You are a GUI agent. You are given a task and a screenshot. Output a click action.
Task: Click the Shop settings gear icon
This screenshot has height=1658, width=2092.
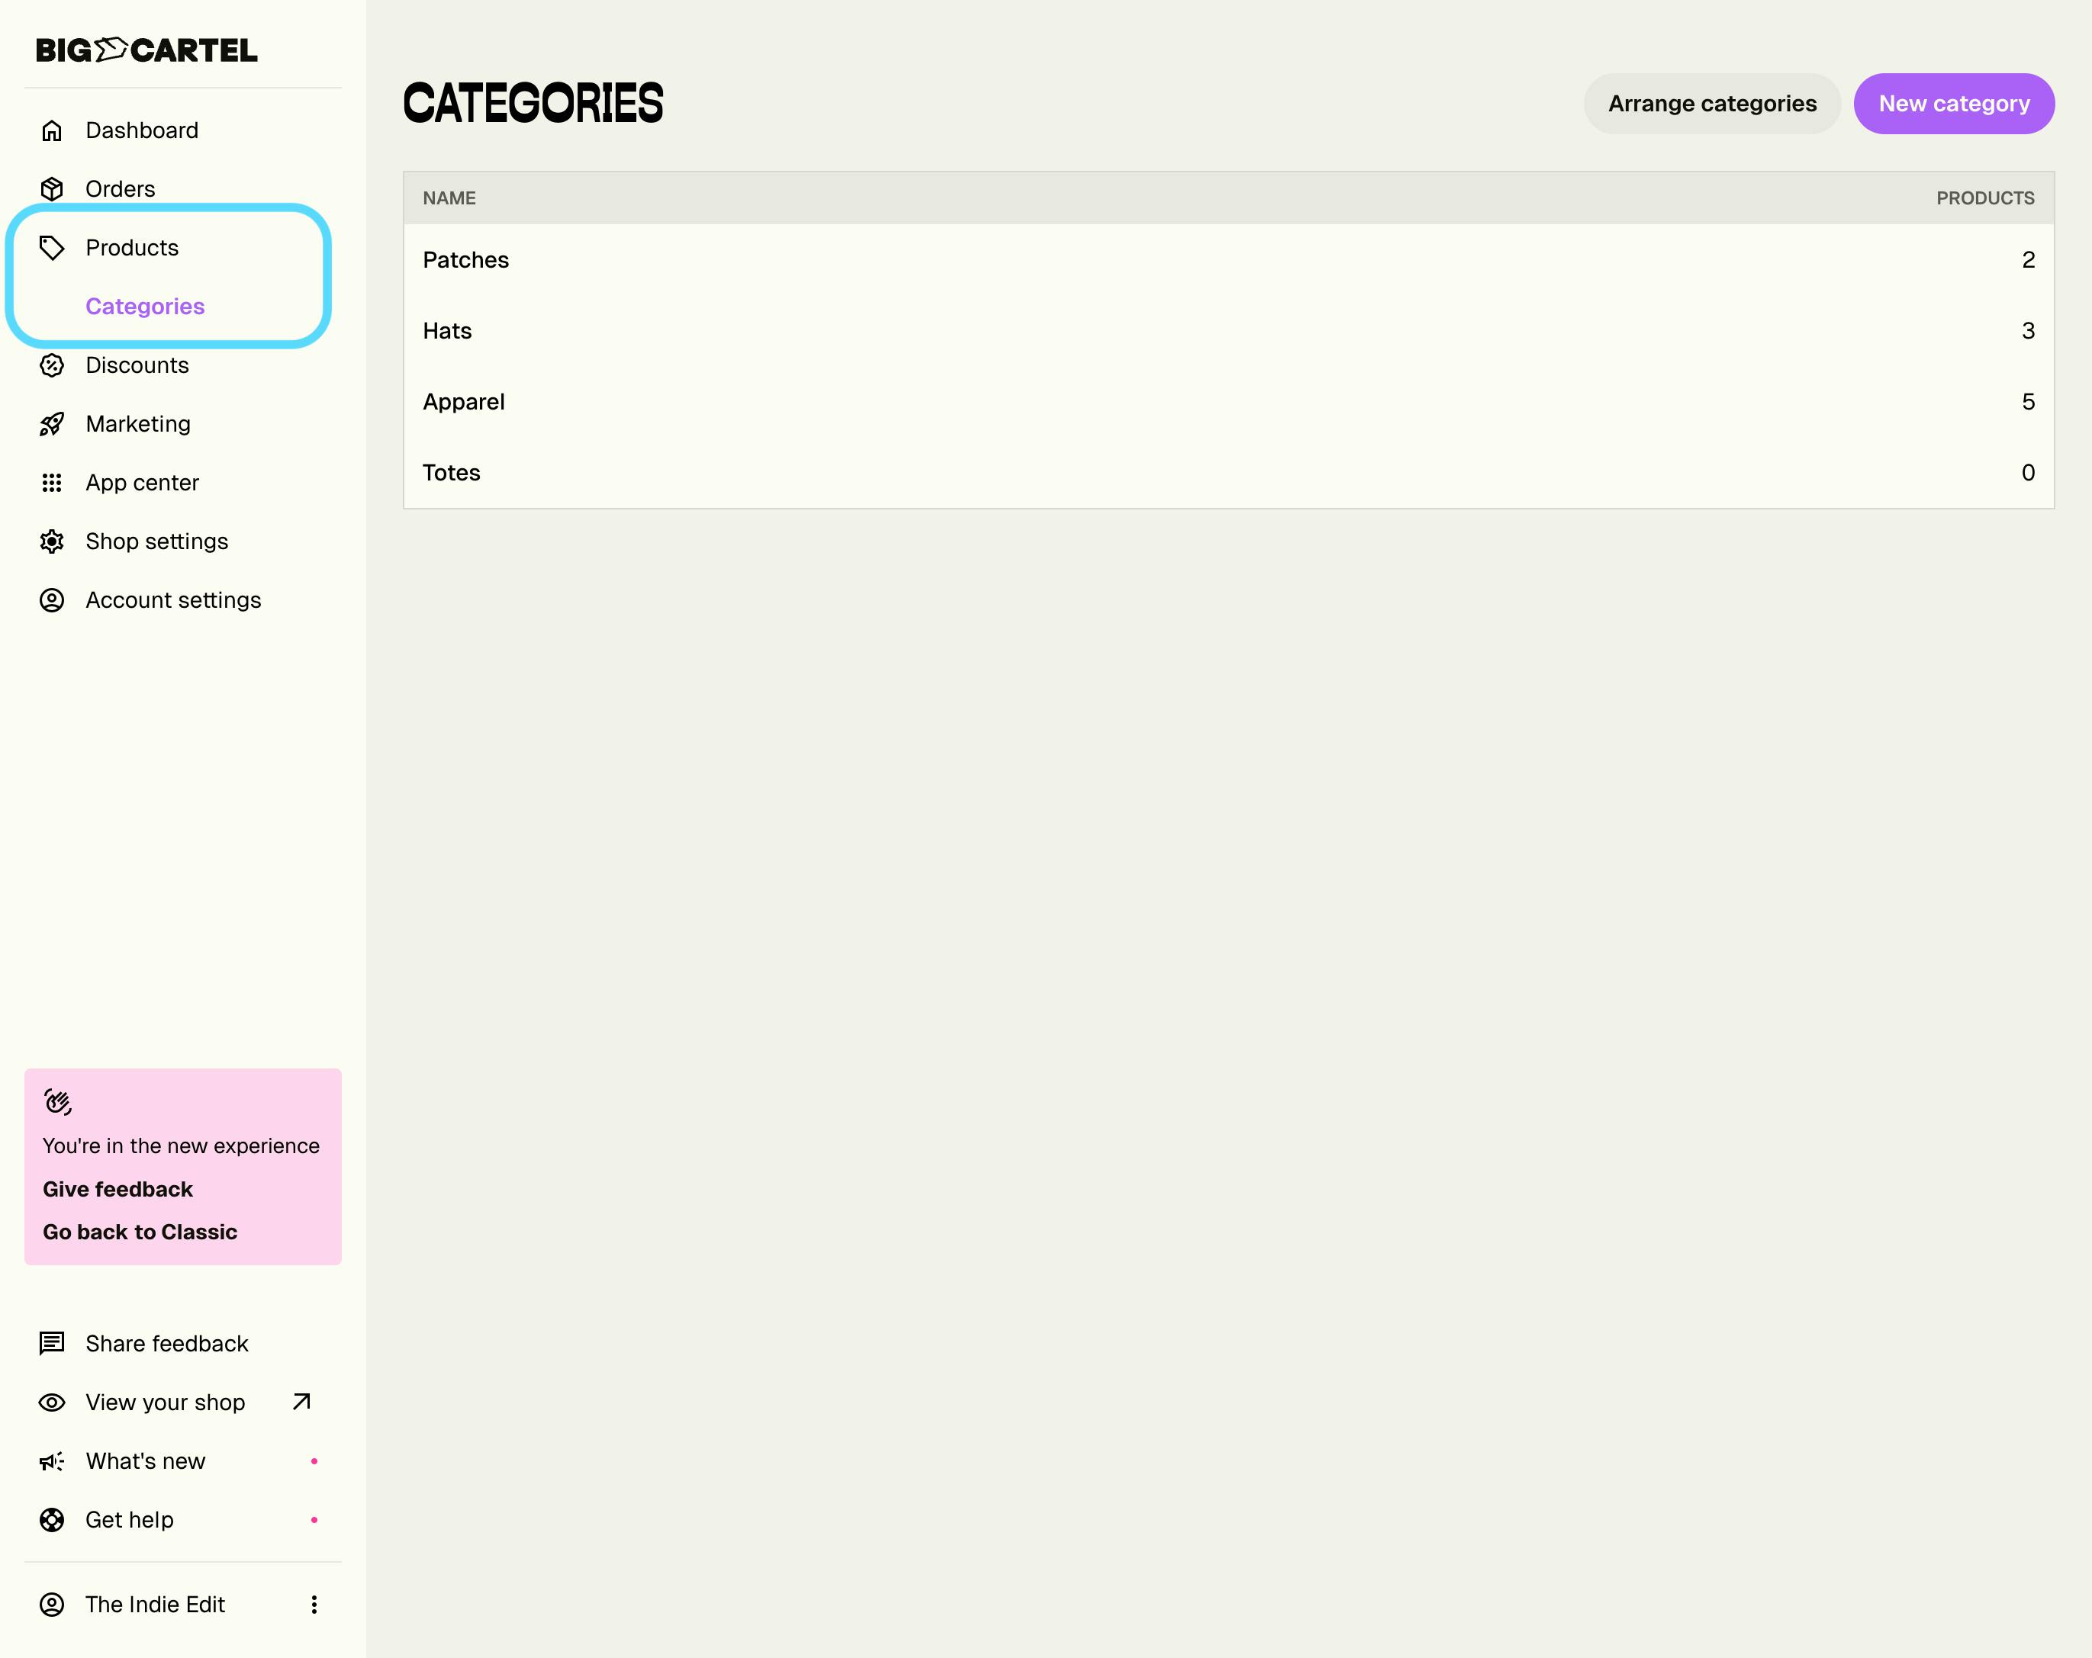coord(51,541)
